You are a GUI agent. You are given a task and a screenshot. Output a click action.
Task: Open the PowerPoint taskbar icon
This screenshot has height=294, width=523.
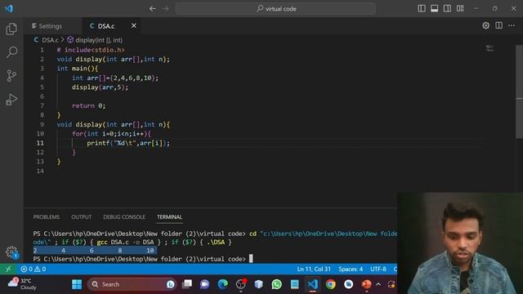point(366,284)
